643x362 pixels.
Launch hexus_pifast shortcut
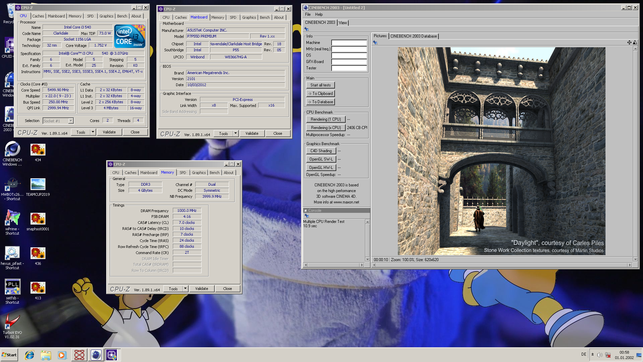pyautogui.click(x=12, y=257)
